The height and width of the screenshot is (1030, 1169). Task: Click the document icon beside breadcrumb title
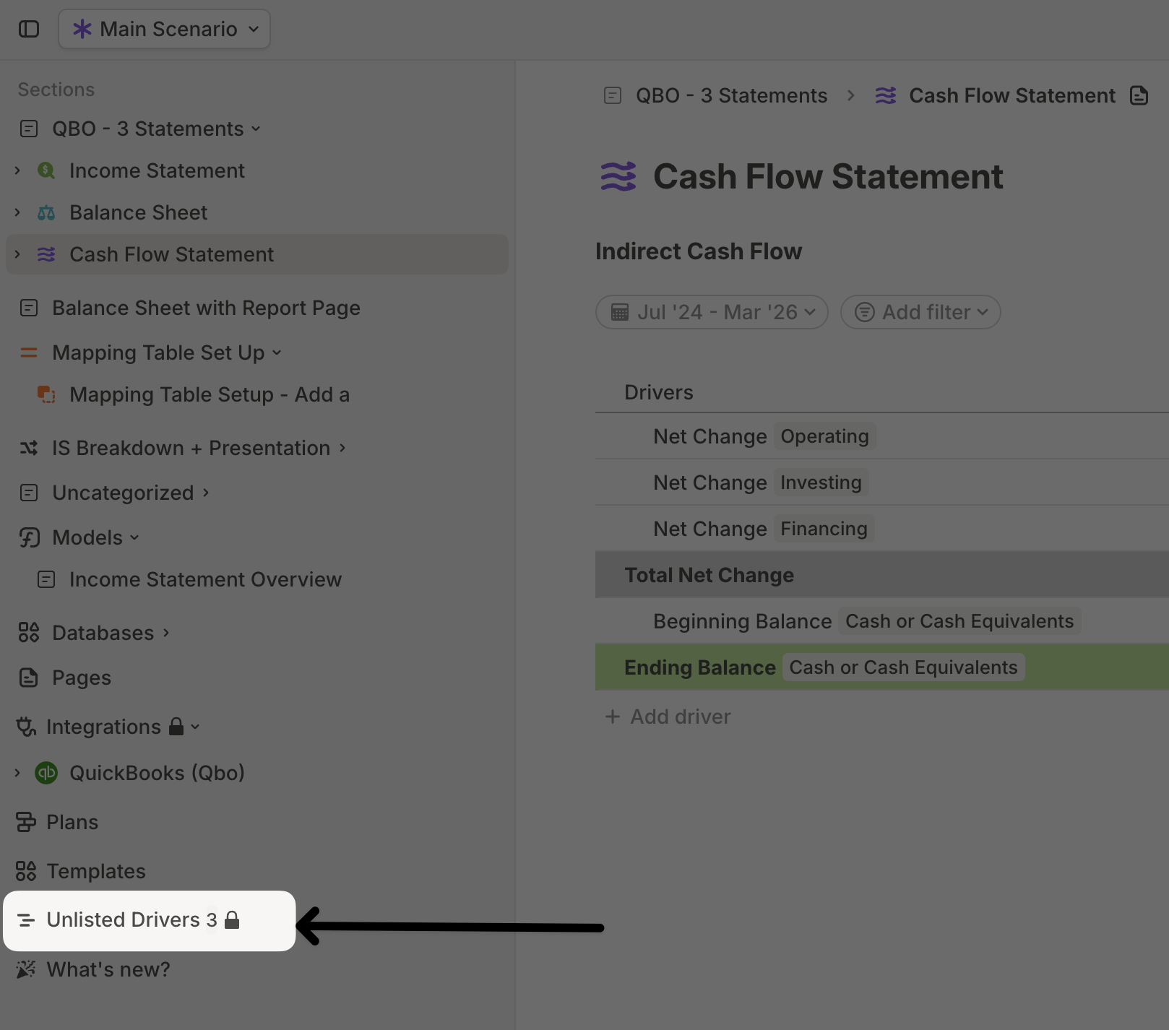click(x=1139, y=95)
